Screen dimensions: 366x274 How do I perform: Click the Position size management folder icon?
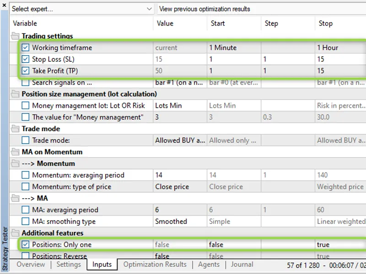15,94
